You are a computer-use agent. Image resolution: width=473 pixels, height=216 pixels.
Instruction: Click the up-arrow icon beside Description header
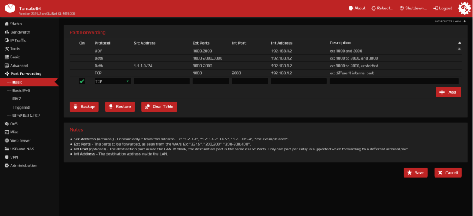point(459,43)
